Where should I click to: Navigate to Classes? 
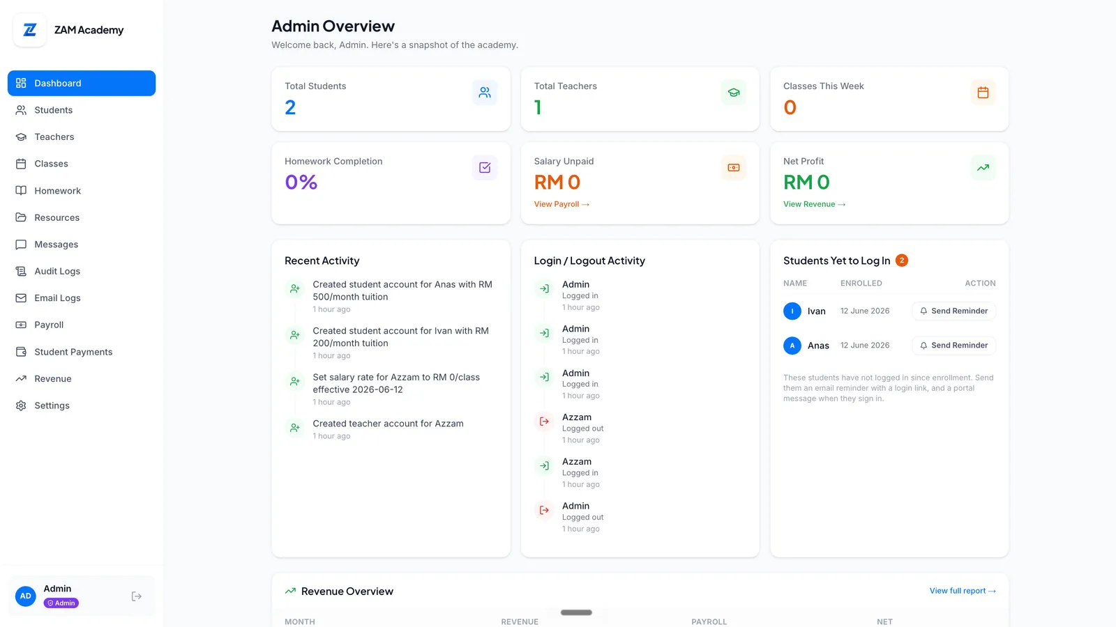[82, 164]
